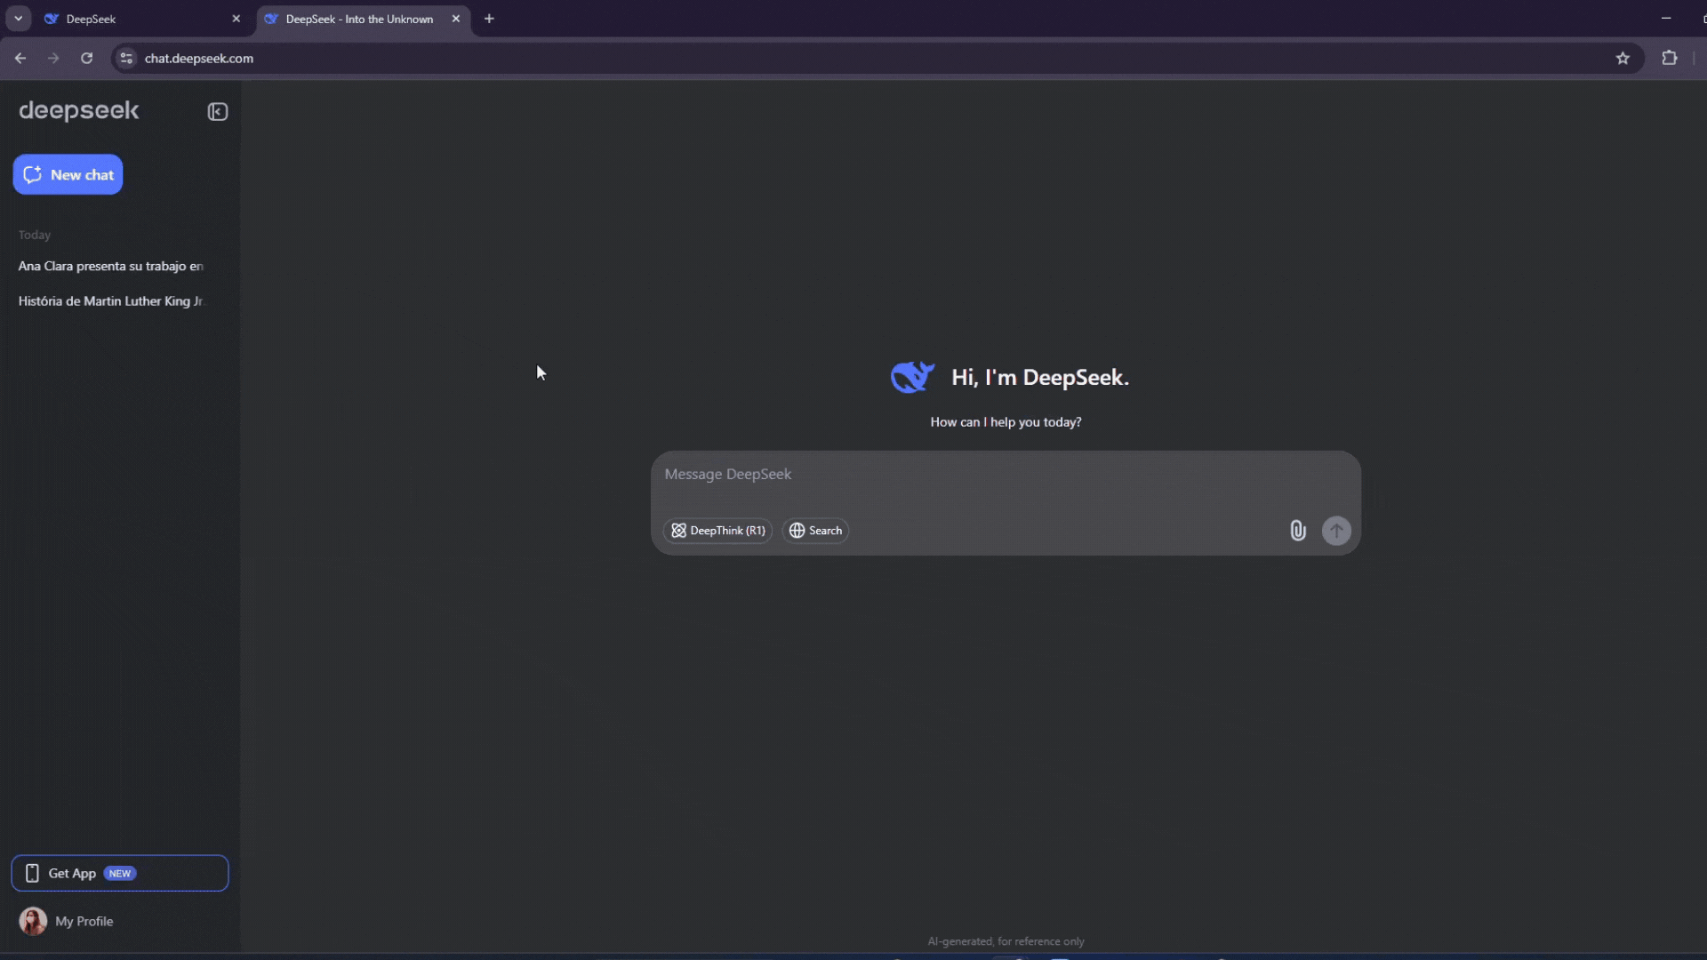
Task: Reload the current page
Action: tap(86, 58)
